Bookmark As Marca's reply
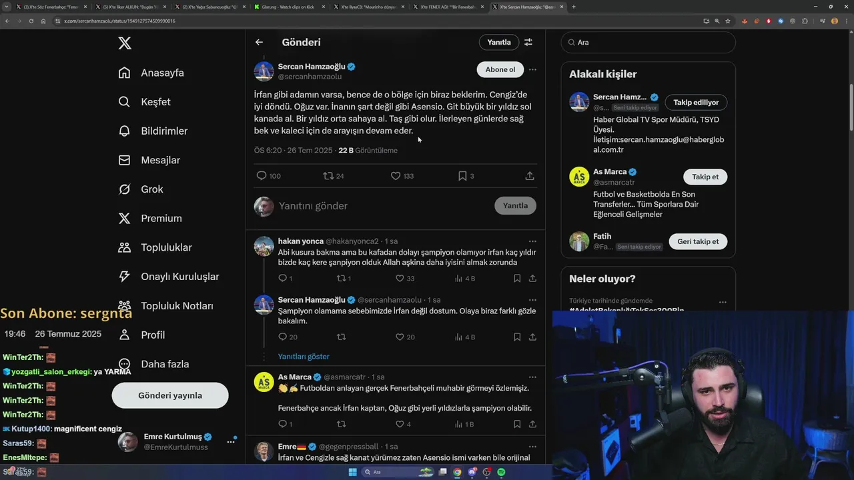The image size is (854, 480). pos(517,424)
